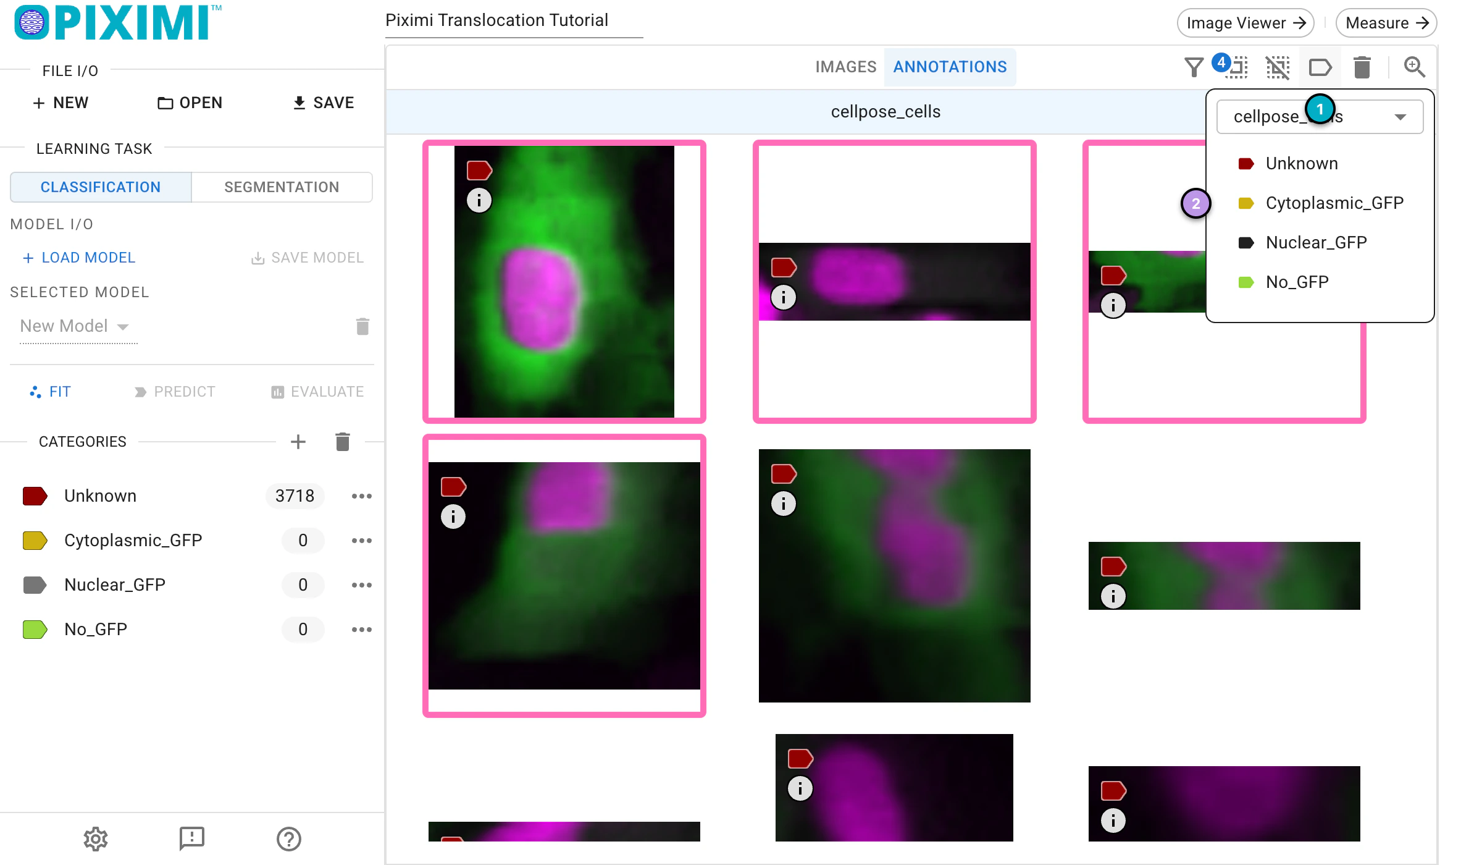Image resolution: width=1482 pixels, height=865 pixels.
Task: Click the select all annotations icon
Action: [1237, 67]
